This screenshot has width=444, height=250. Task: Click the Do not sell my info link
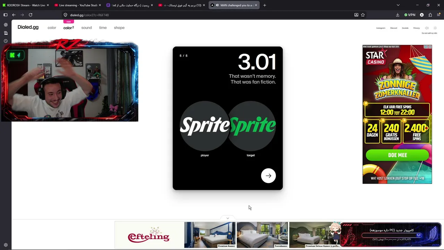(429, 33)
